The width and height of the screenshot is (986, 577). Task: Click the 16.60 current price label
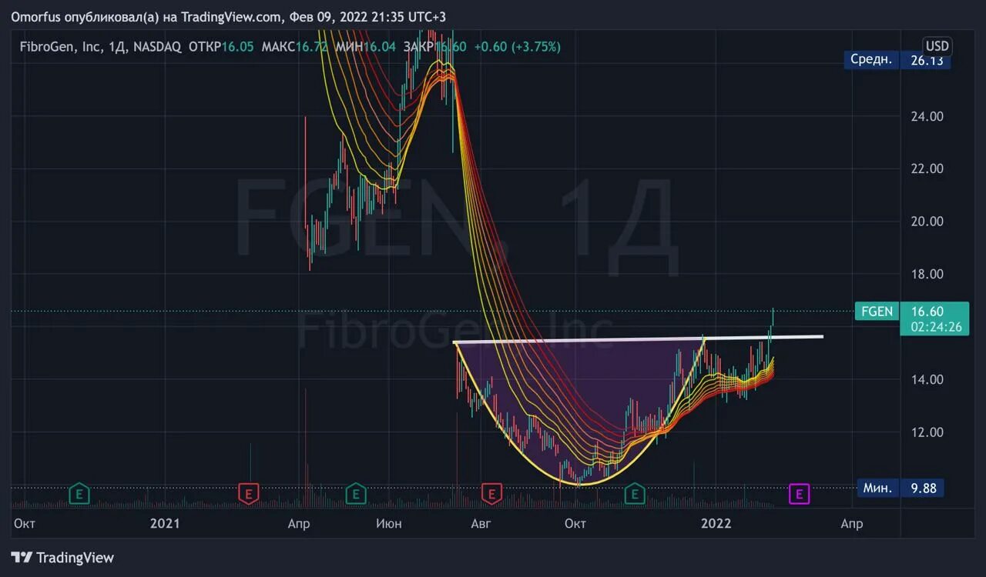(927, 312)
